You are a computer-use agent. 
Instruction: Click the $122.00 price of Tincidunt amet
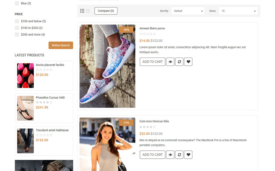[42, 140]
